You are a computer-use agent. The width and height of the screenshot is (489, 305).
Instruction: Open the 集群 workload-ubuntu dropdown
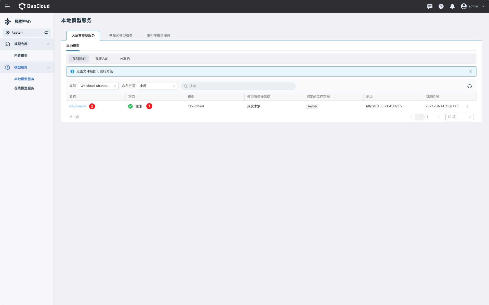coord(98,86)
